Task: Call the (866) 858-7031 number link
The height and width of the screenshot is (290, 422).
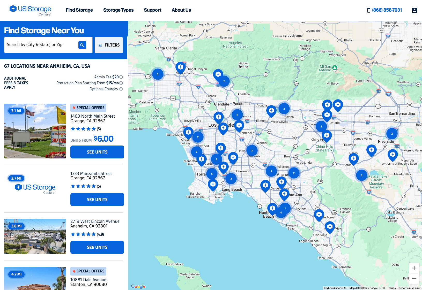Action: point(387,10)
